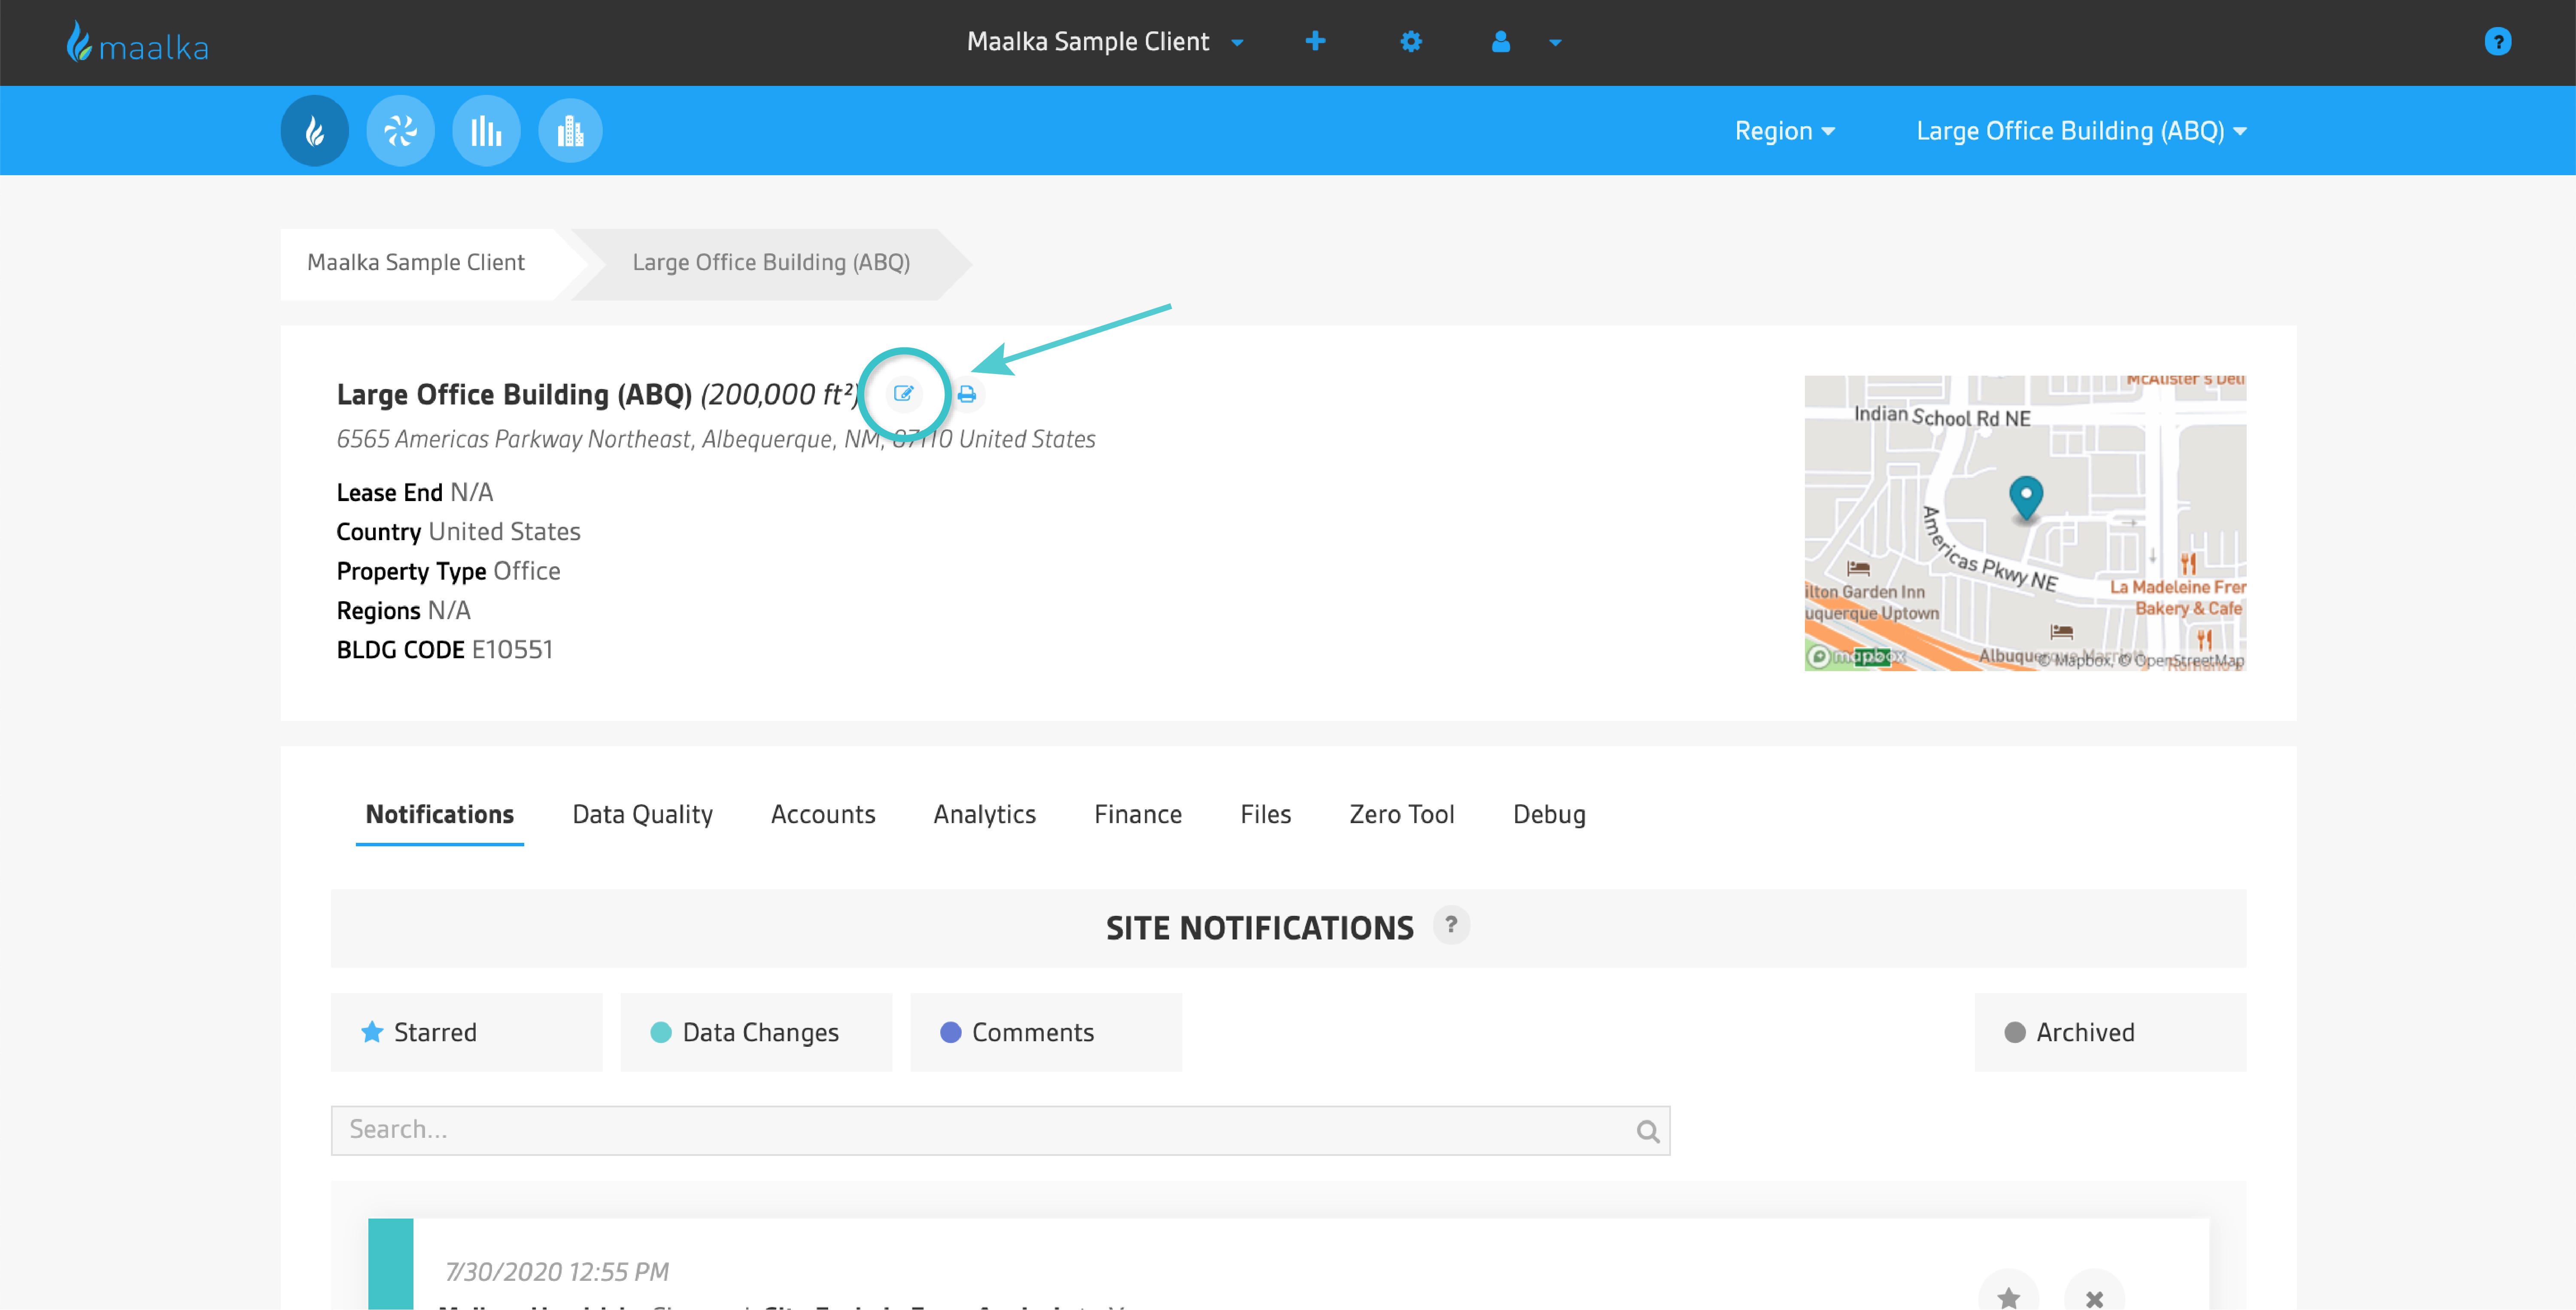Click the 7/30/2020 12:55 PM timestamp

pyautogui.click(x=557, y=1272)
